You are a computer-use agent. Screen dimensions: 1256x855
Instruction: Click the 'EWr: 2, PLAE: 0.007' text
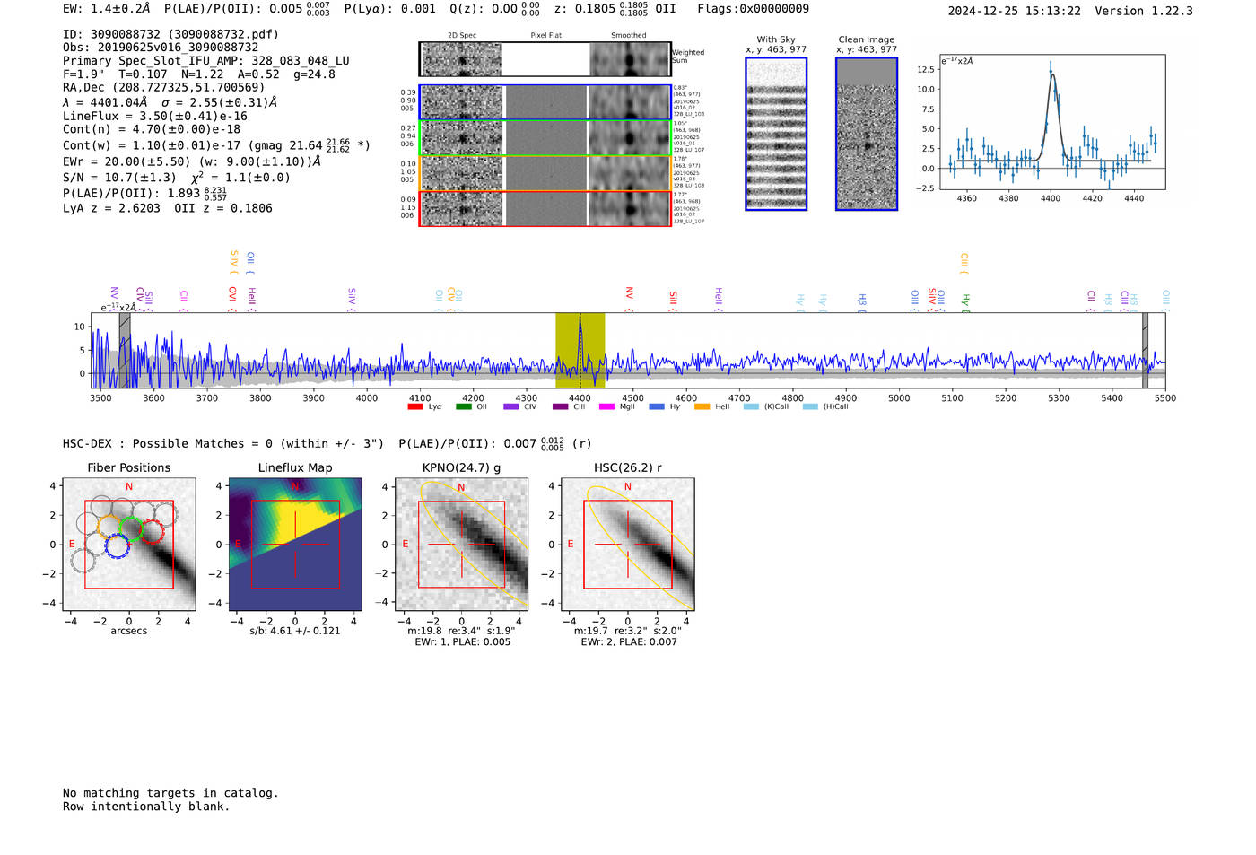point(629,642)
